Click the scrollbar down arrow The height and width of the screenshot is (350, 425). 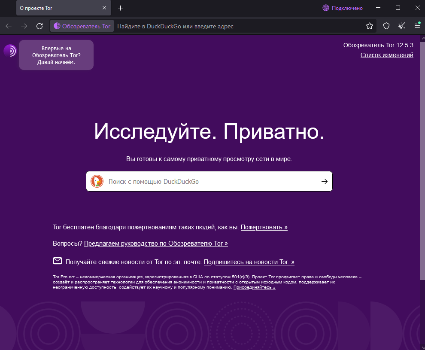coord(422,347)
